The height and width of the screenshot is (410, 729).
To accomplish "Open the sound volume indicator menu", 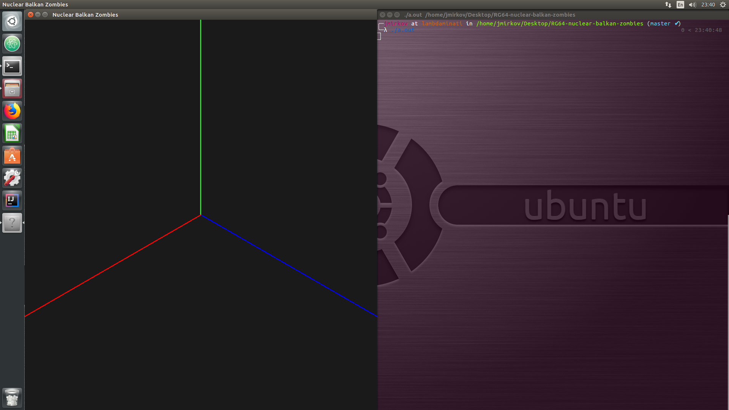I will (x=692, y=5).
